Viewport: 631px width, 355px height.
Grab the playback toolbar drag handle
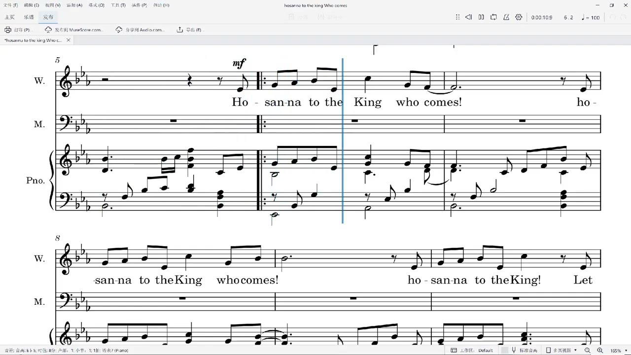tap(457, 17)
